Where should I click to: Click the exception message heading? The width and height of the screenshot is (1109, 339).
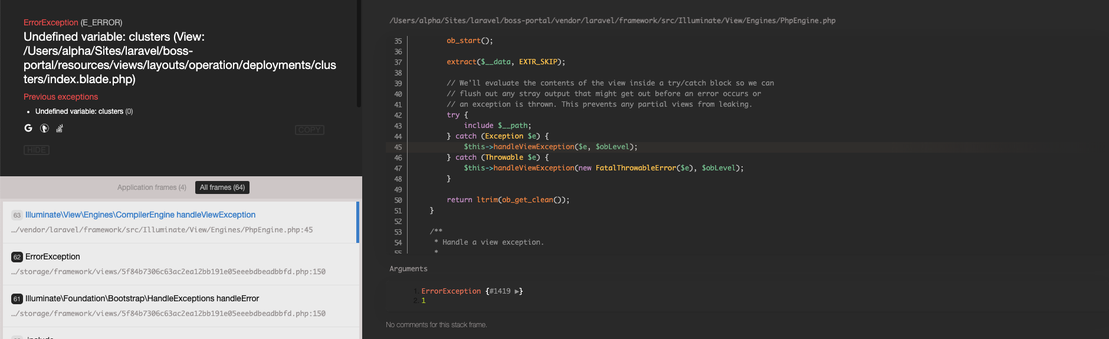[x=180, y=58]
